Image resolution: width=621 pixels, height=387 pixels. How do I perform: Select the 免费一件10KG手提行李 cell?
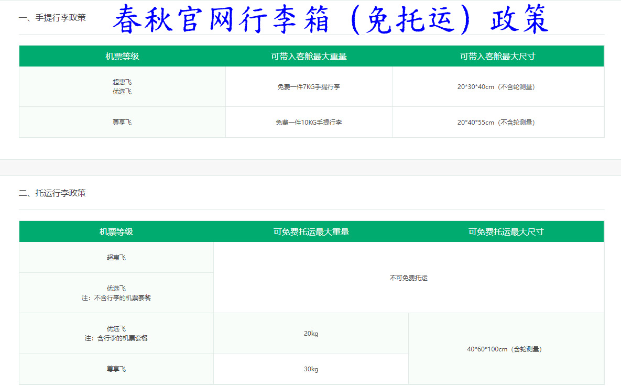(x=309, y=122)
